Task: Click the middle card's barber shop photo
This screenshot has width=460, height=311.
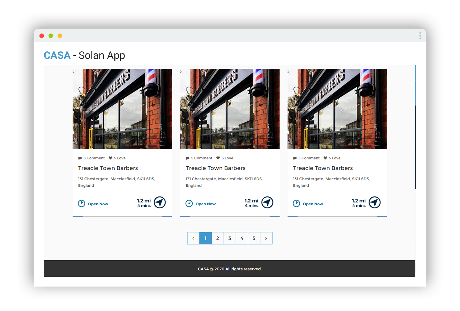Action: (x=230, y=109)
